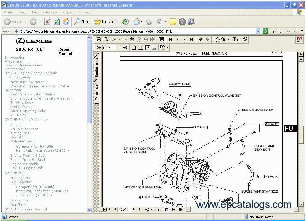Open the address bar dropdown arrow
The height and width of the screenshot is (221, 306).
(258, 31)
